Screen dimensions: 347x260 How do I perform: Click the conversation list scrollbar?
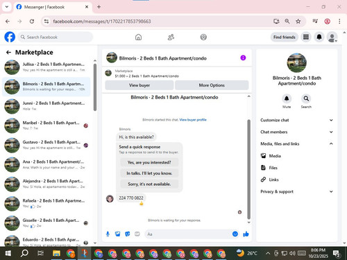coord(95,87)
